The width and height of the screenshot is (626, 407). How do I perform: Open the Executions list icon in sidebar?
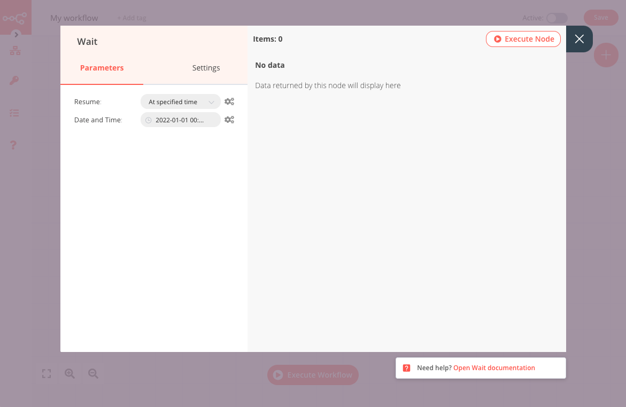point(14,113)
